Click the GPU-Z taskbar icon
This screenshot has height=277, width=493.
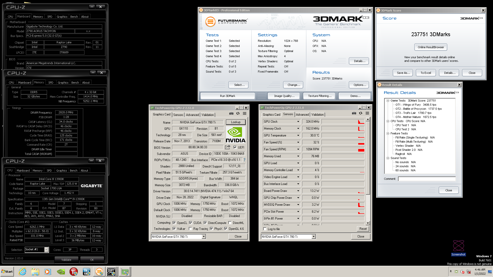pyautogui.click(x=125, y=272)
